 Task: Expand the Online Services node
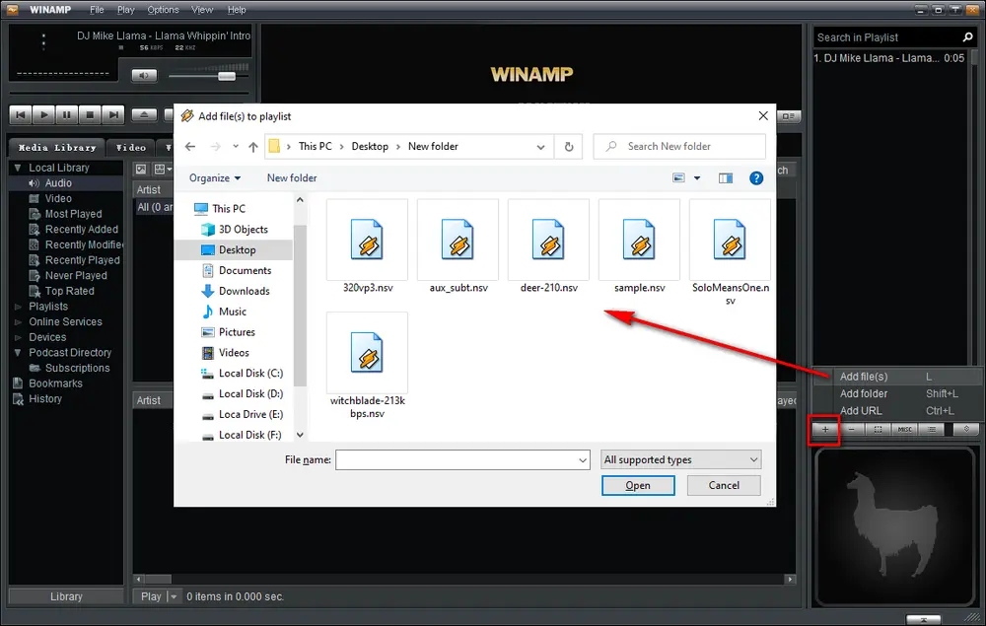click(x=18, y=321)
